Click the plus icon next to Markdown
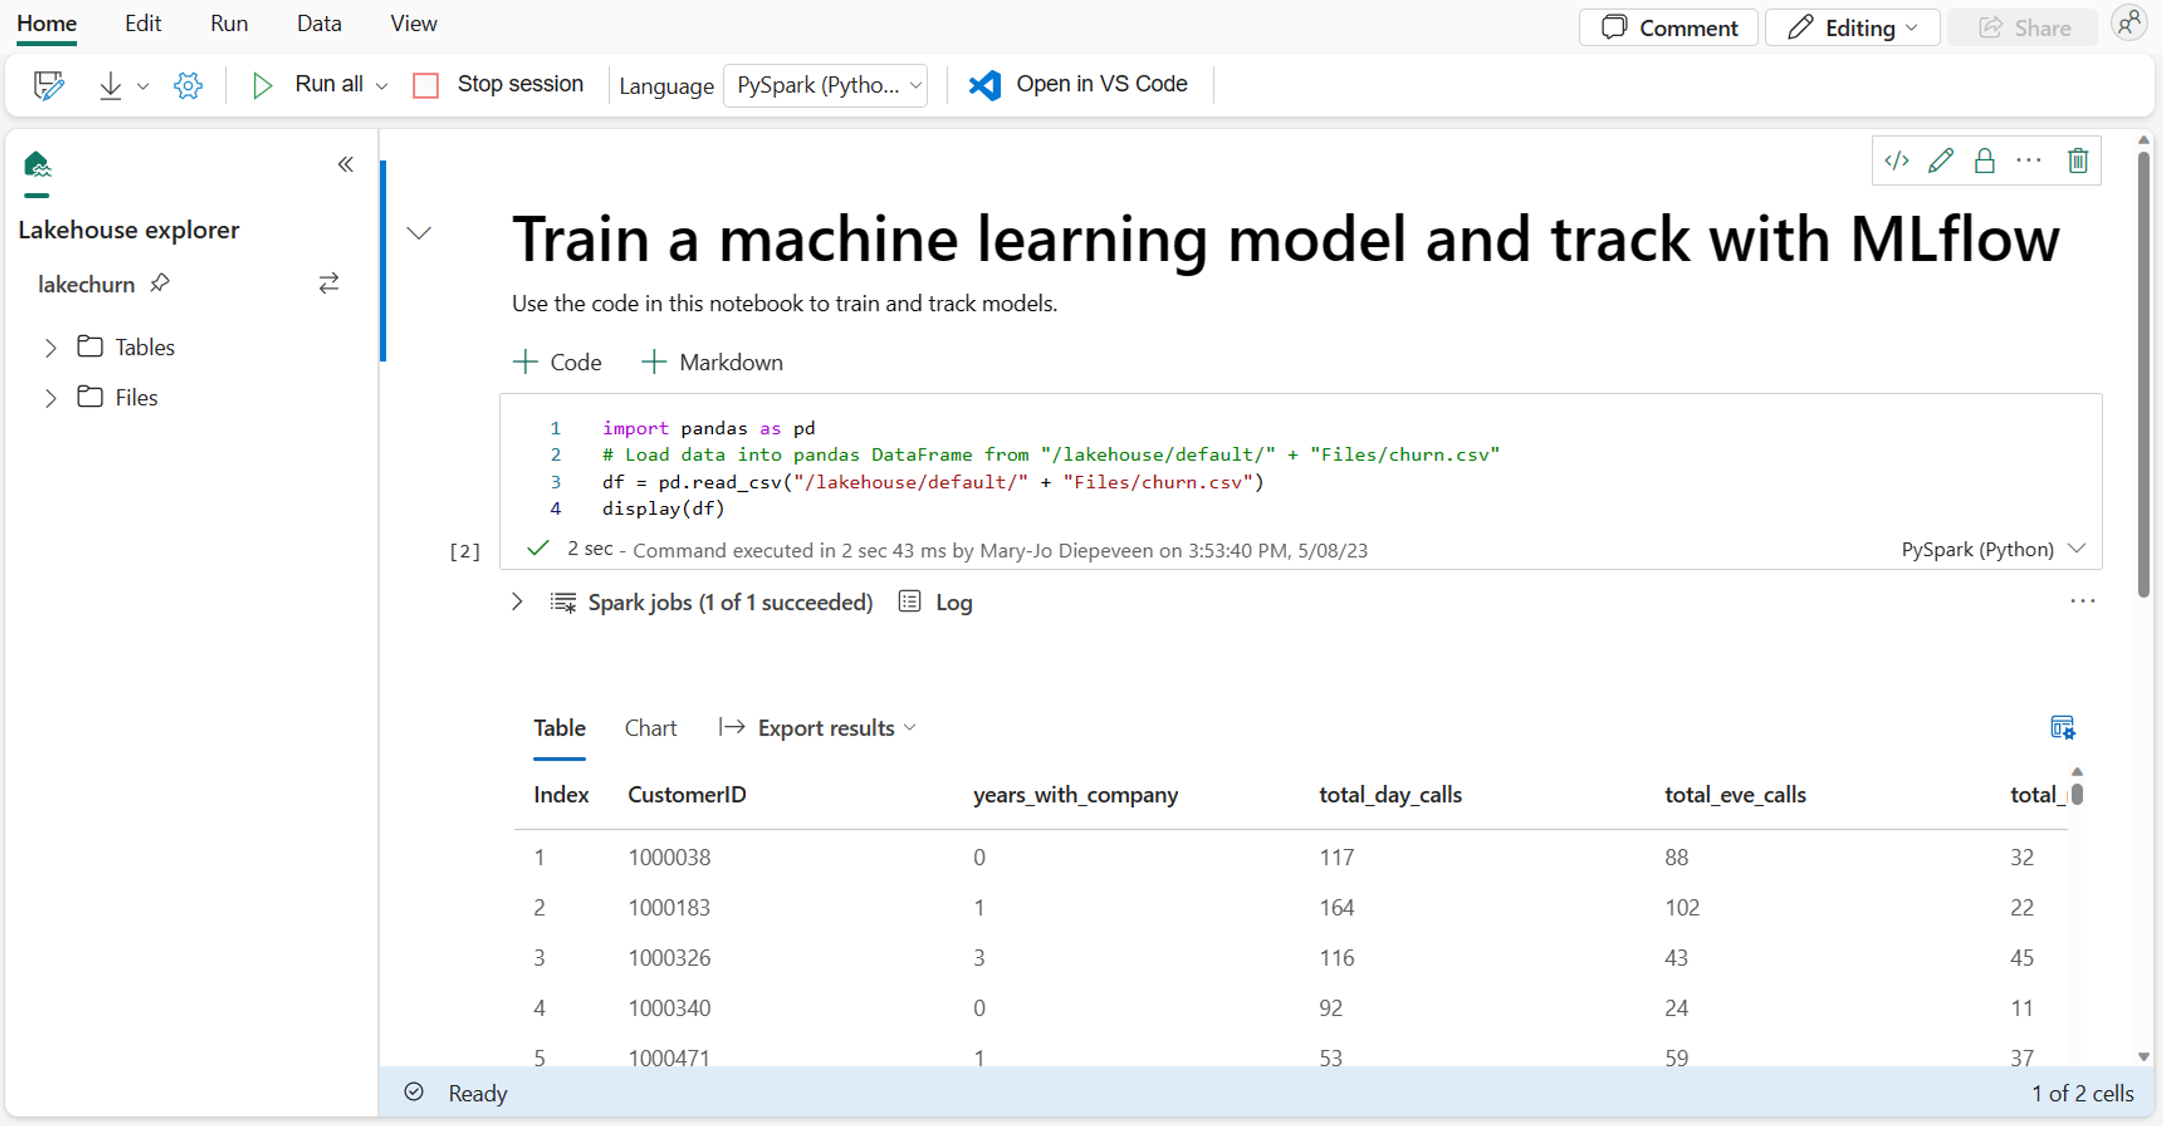2163x1126 pixels. [653, 362]
